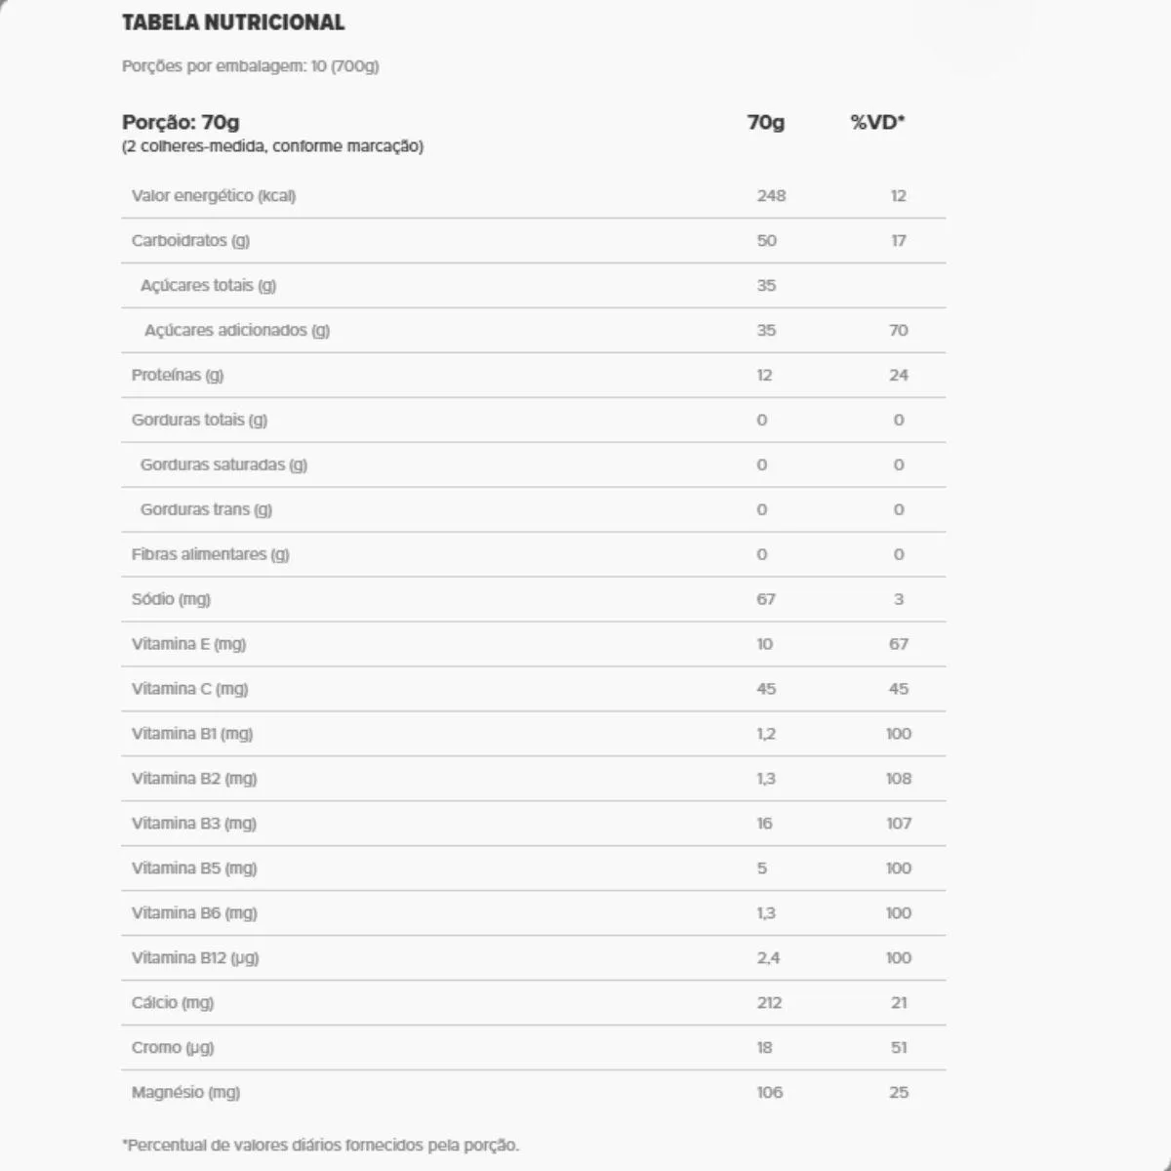The height and width of the screenshot is (1171, 1171).
Task: Click the Porções por embalagem text
Action: [250, 66]
